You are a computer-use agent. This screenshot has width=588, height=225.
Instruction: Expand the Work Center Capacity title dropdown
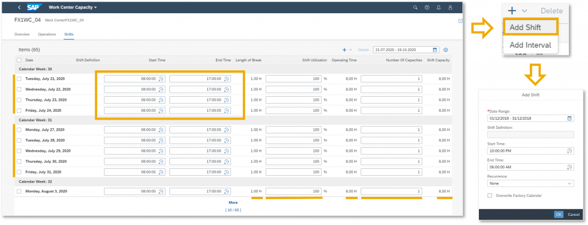point(95,7)
